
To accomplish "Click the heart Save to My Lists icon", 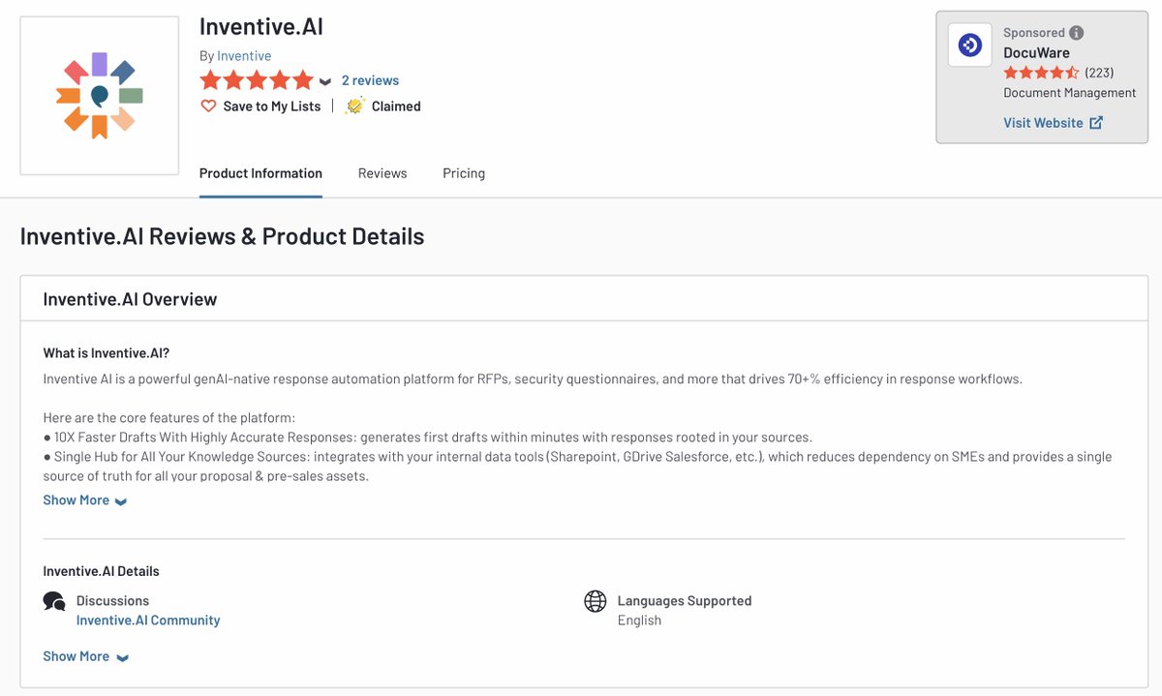I will pyautogui.click(x=208, y=106).
